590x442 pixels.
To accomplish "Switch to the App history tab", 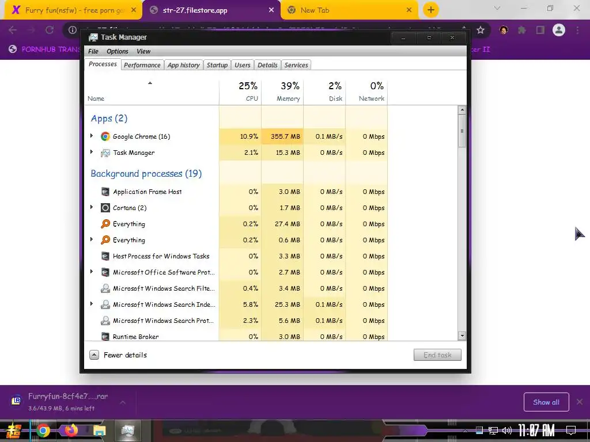I will 184,65.
